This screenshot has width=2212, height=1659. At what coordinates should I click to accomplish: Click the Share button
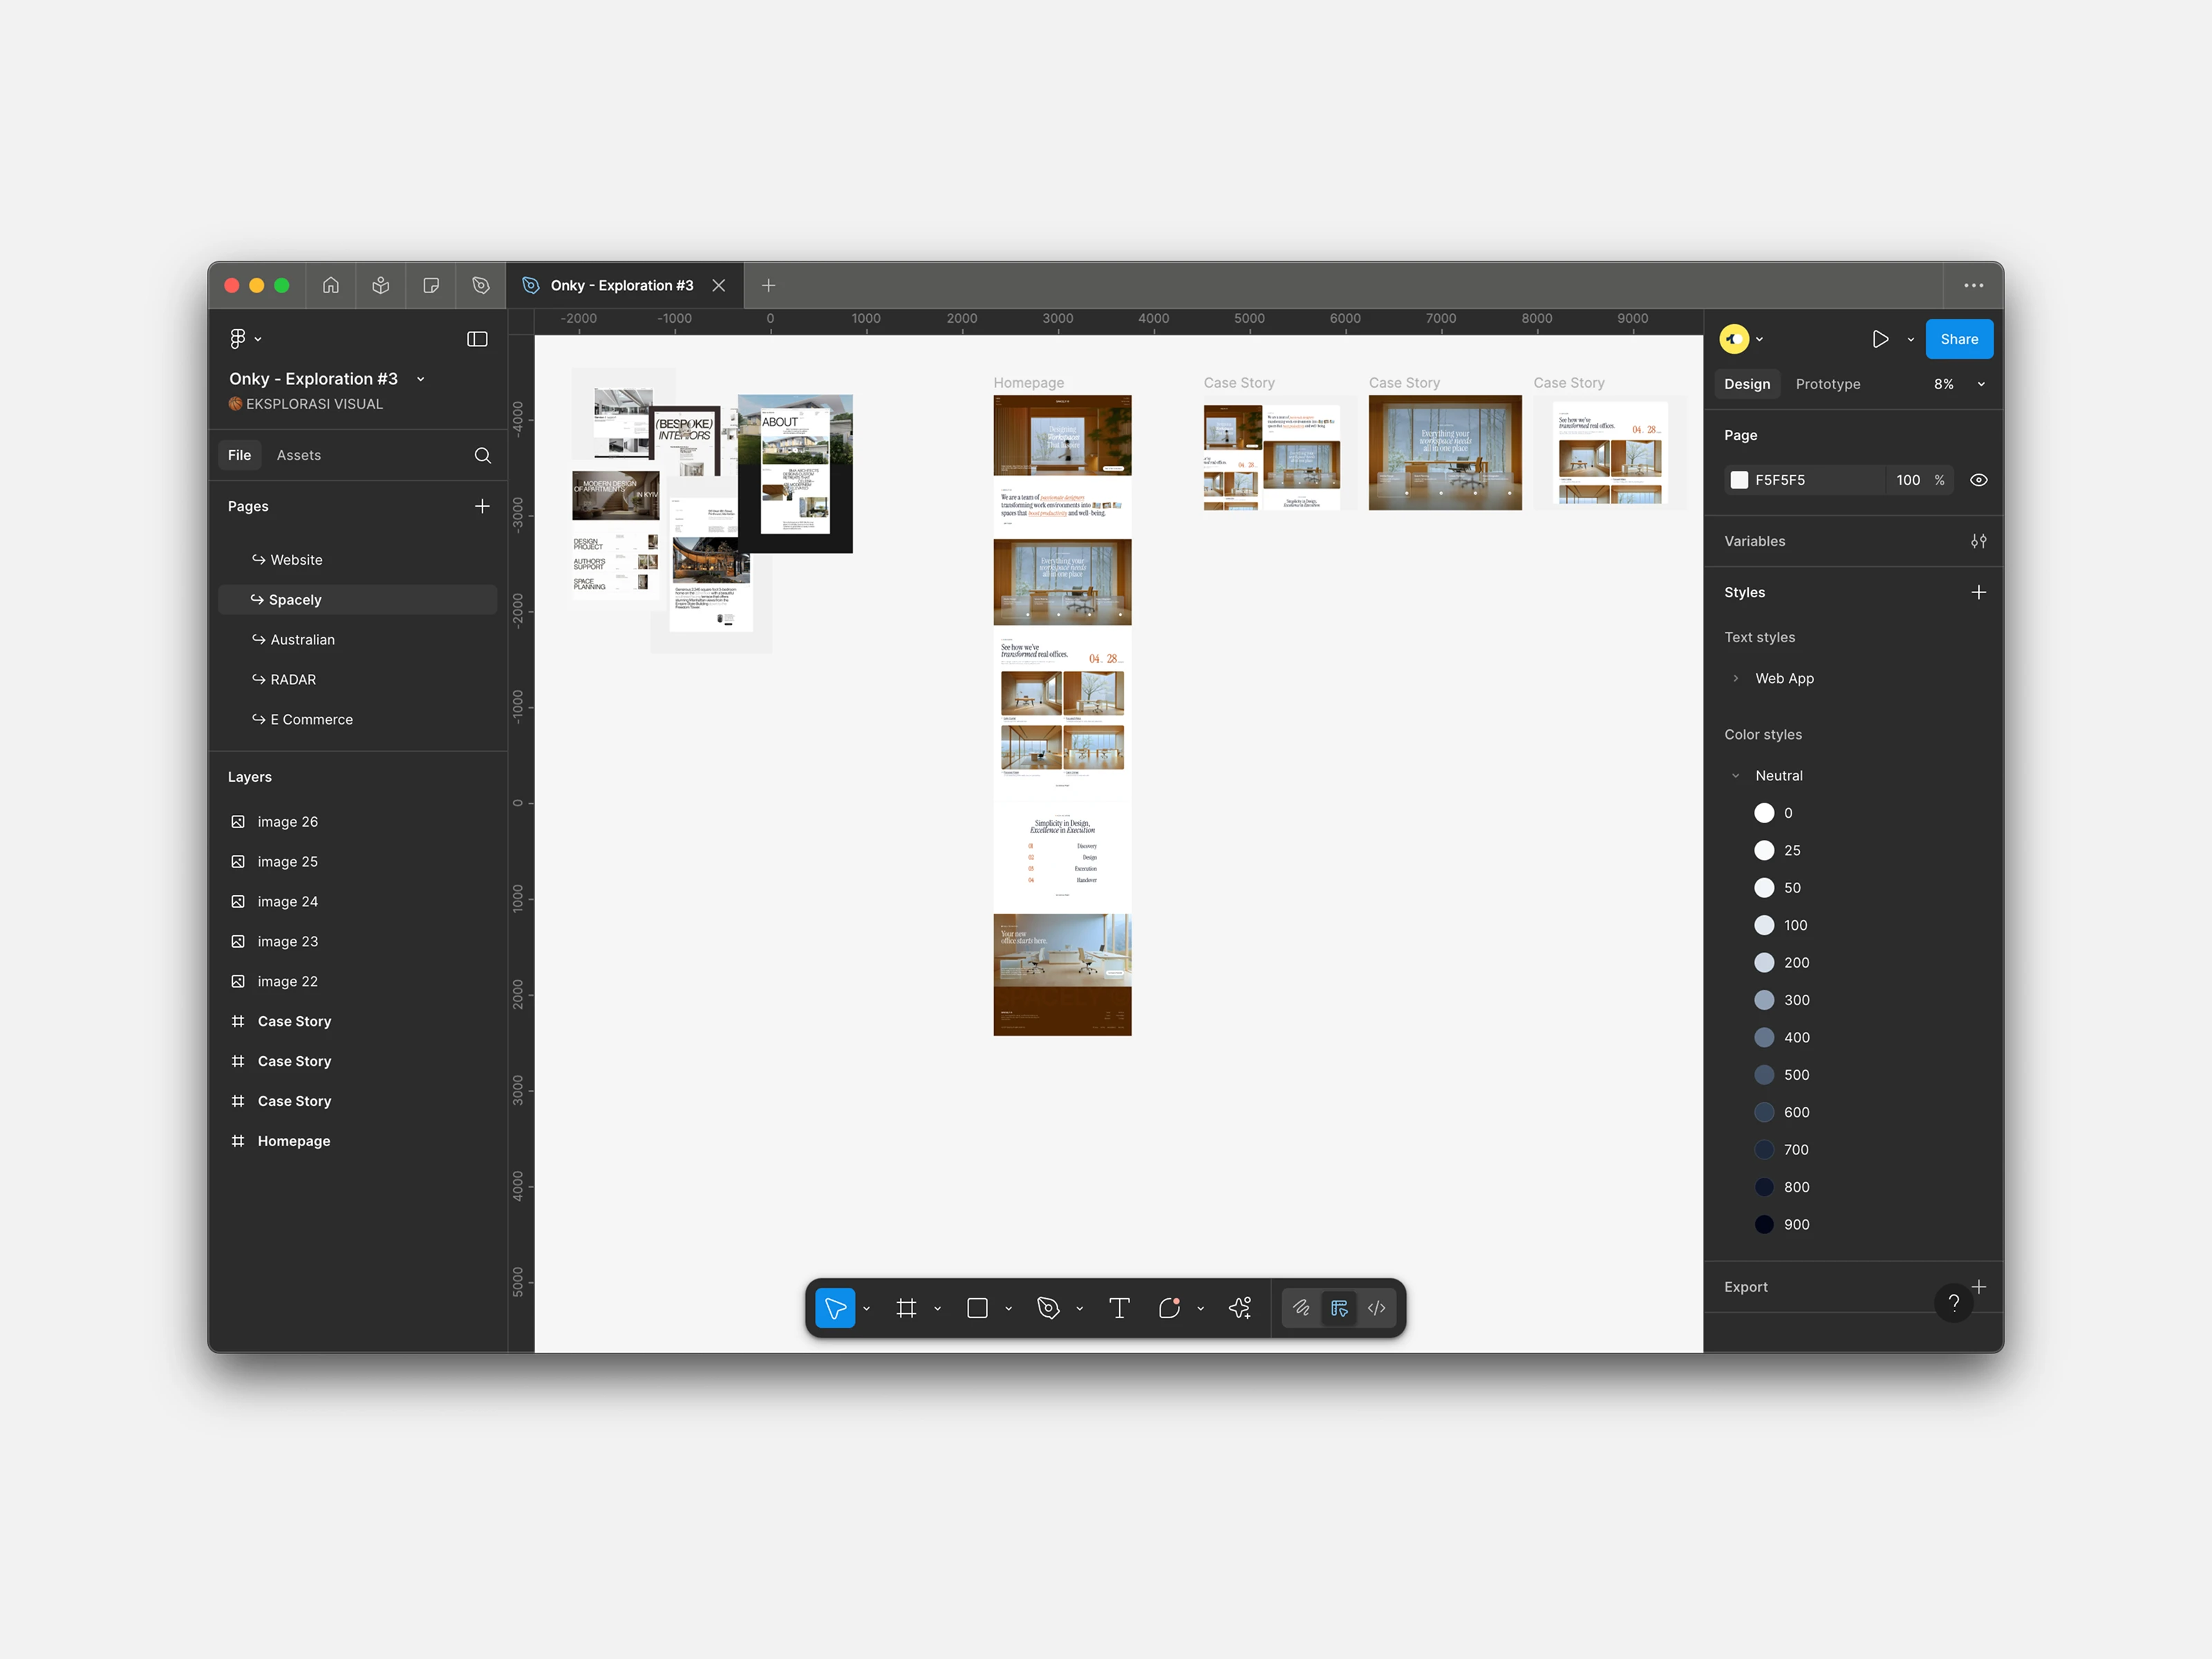click(x=1958, y=339)
